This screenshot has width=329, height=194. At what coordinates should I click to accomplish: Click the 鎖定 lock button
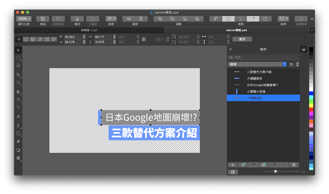coord(77,19)
